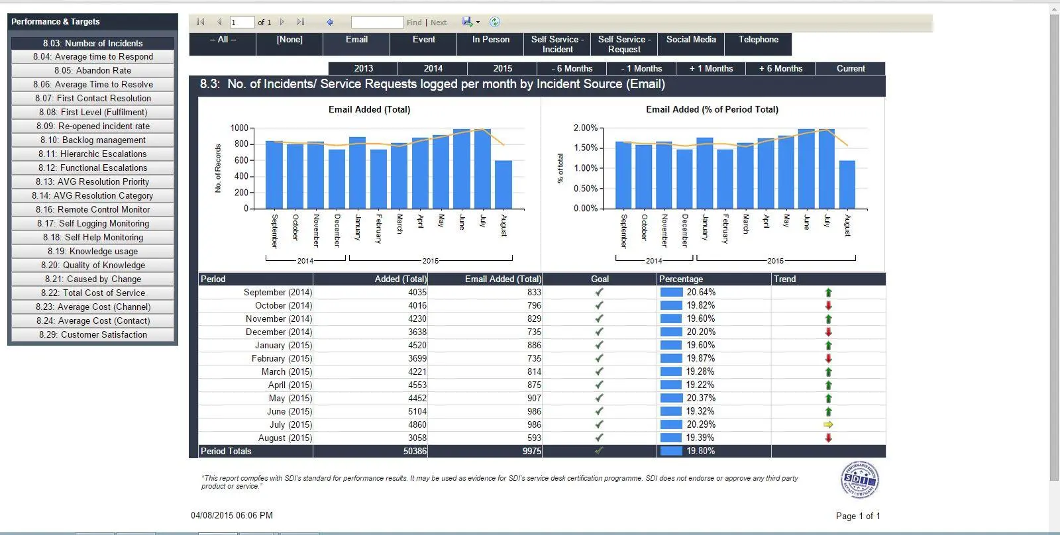Go to the first report page
This screenshot has height=535, width=1060.
pos(200,22)
